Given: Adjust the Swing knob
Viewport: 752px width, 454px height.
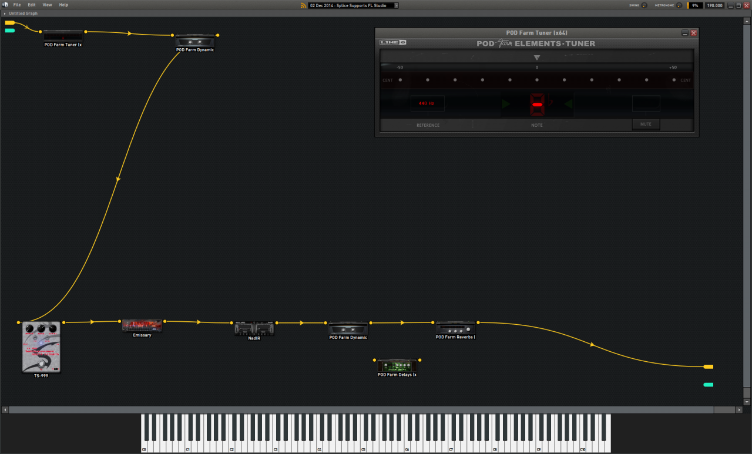Looking at the screenshot, I should coord(644,5).
